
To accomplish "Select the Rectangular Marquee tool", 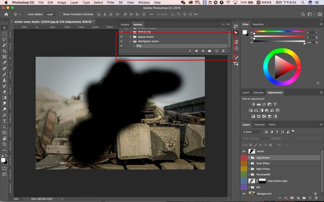I will (5, 33).
